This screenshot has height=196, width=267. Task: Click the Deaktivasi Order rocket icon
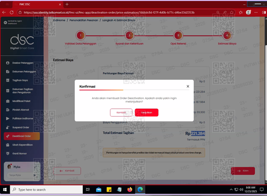pos(7,136)
